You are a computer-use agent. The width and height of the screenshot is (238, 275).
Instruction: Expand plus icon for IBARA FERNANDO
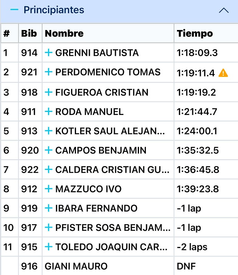coord(48,208)
